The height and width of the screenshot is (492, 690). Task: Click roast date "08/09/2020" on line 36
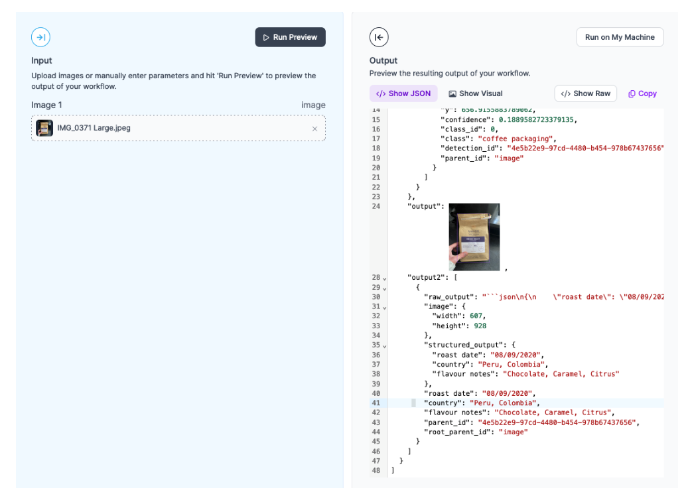point(515,355)
